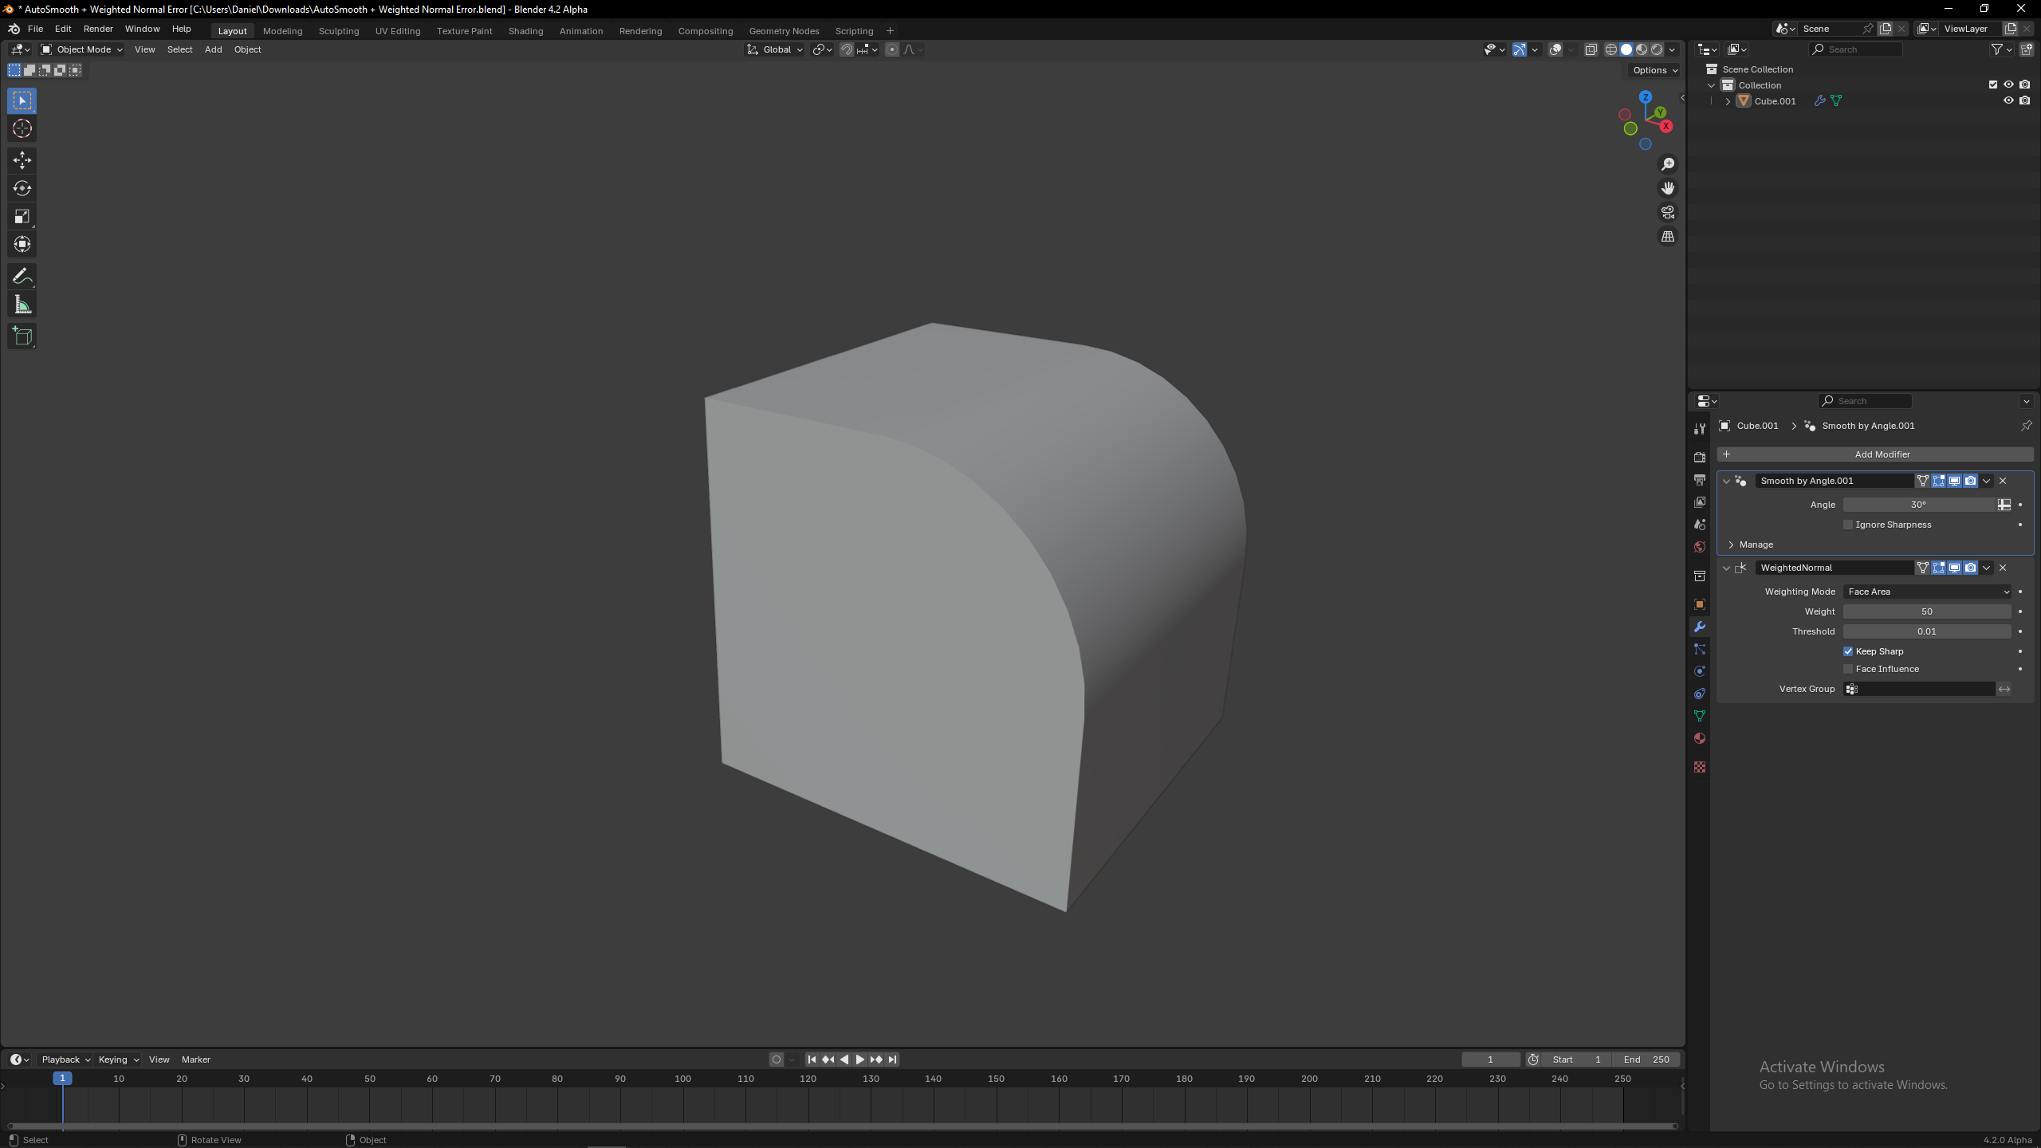Remove the WeightedNormal modifier

tap(2003, 568)
